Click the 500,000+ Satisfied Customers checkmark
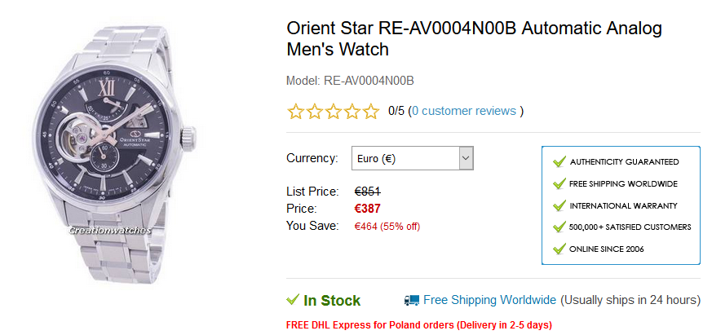 [x=559, y=227]
